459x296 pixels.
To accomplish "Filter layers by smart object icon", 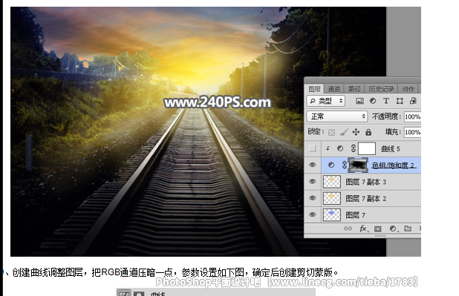I will (413, 101).
